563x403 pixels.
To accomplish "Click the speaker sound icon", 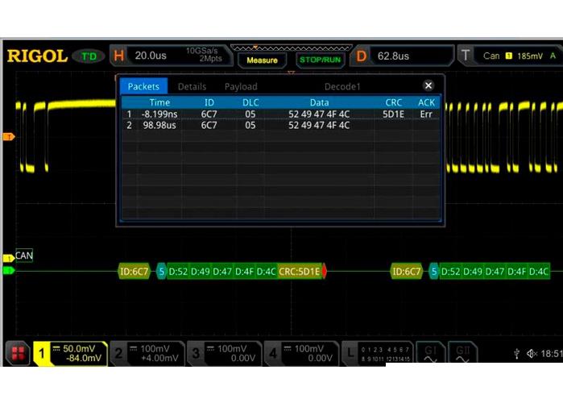I will click(x=532, y=354).
